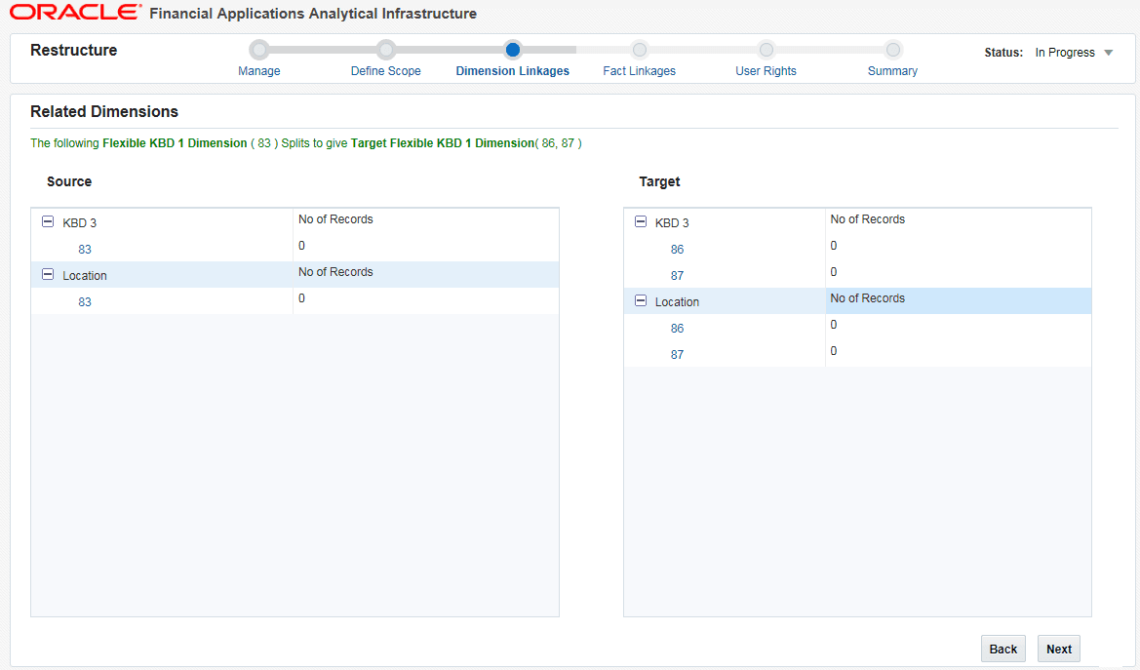Image resolution: width=1140 pixels, height=670 pixels.
Task: Select Target KBD 3 tree label
Action: (672, 223)
